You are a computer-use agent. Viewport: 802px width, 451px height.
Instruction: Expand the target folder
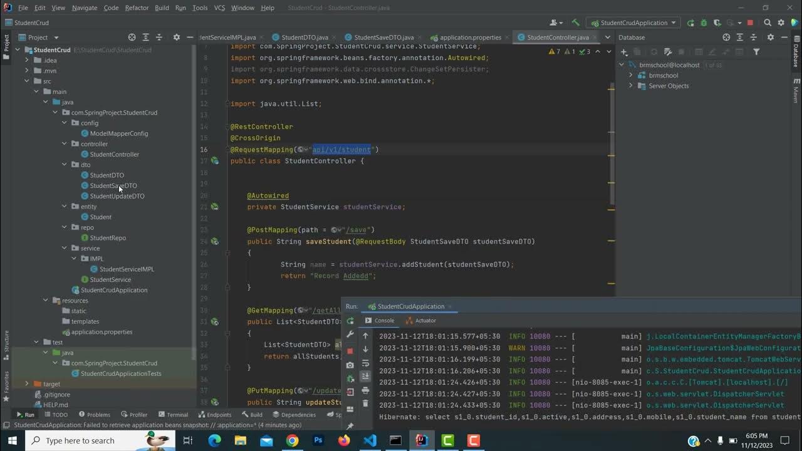click(27, 384)
